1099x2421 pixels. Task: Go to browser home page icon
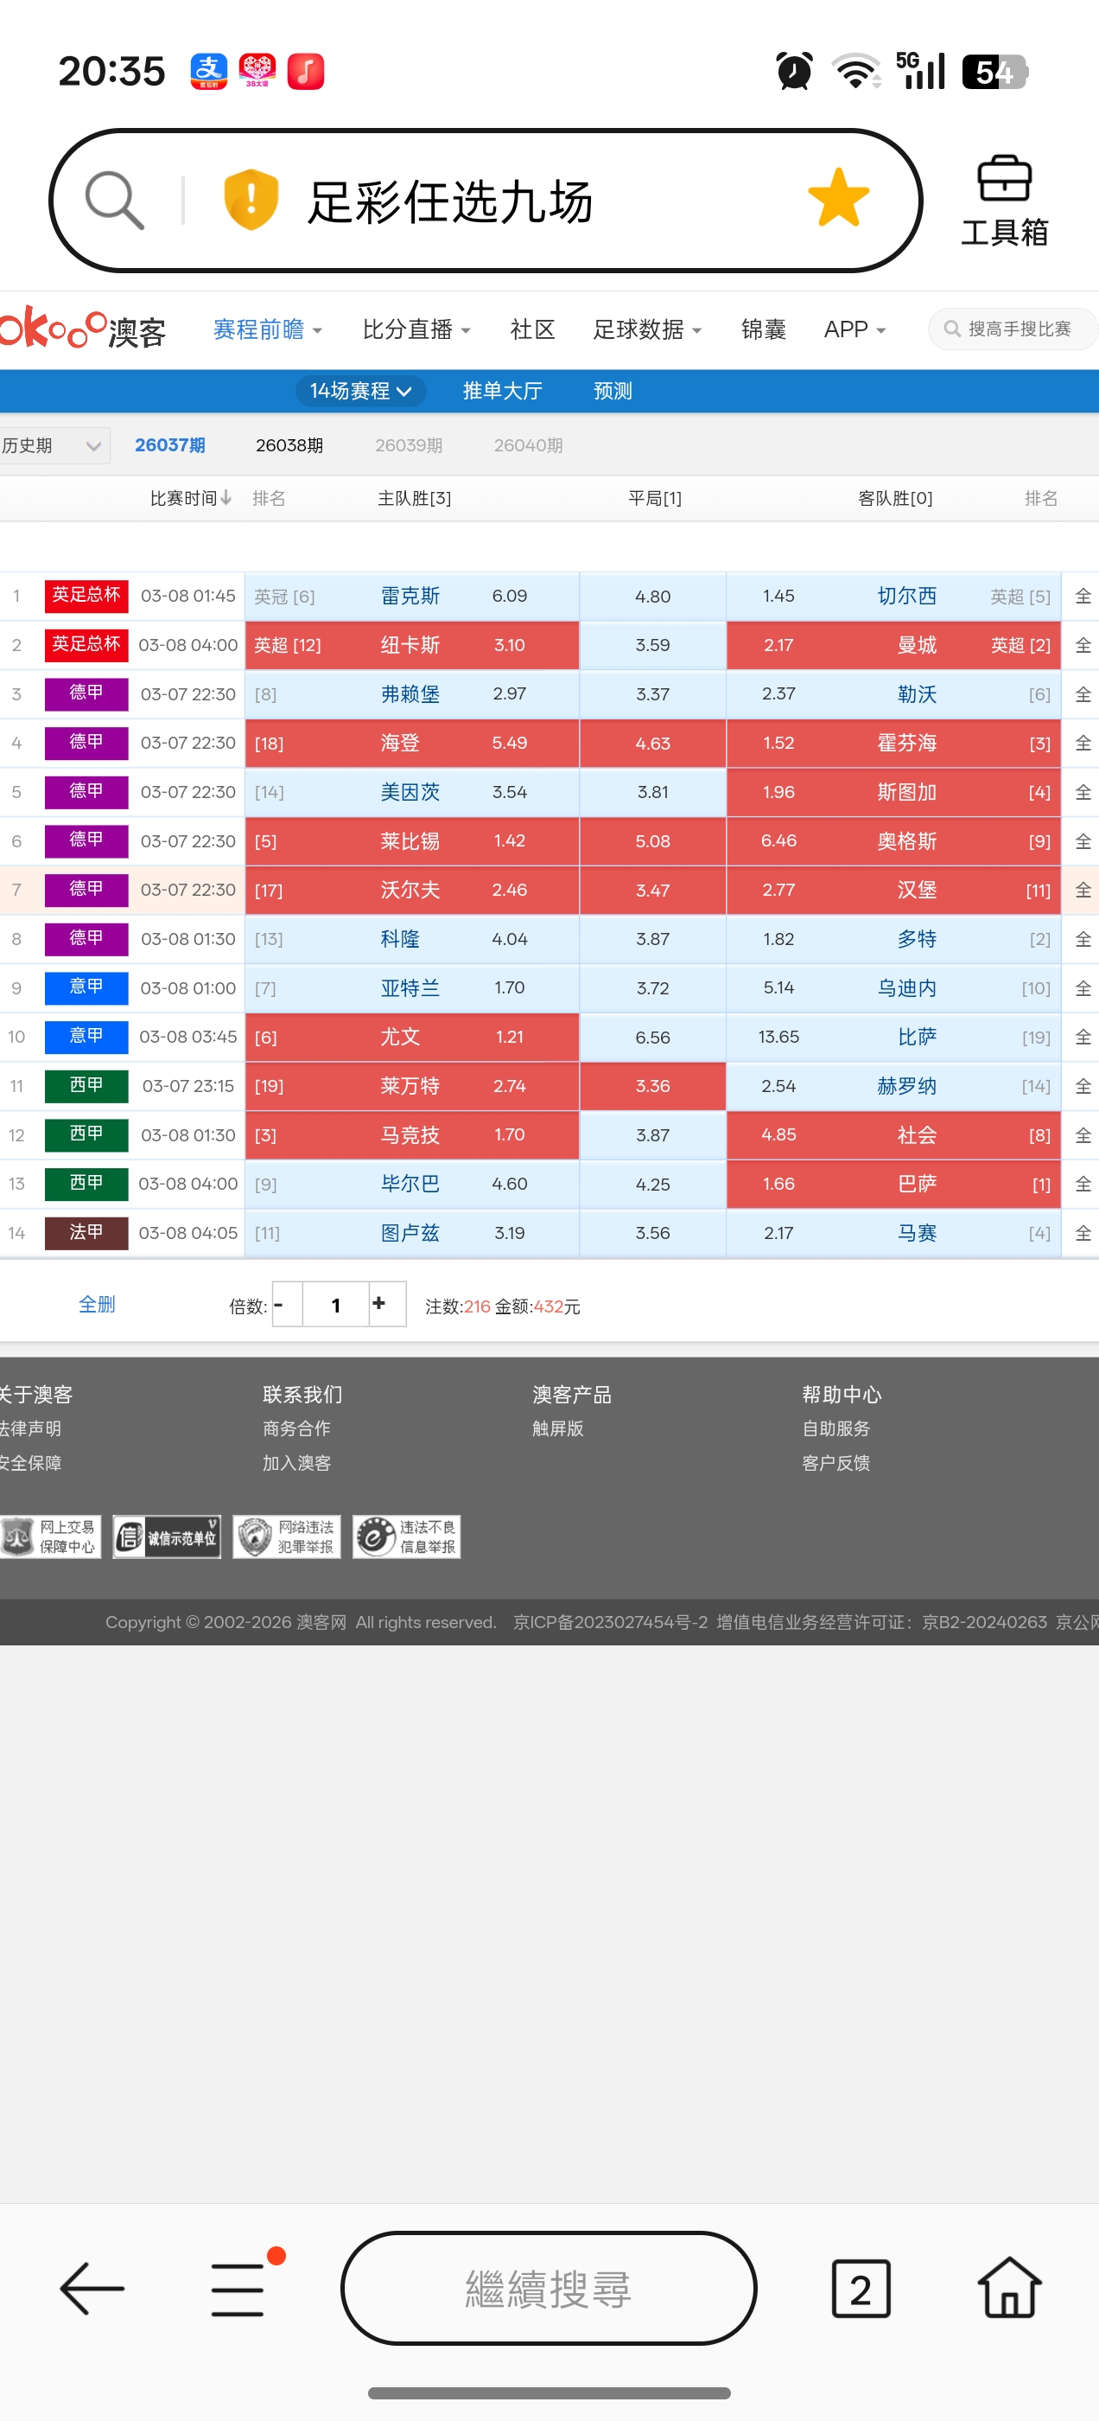[x=1009, y=2288]
